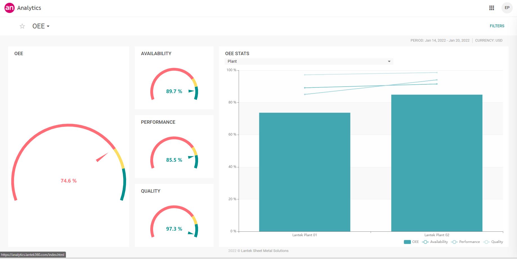Toggle Availability series in chart legend
This screenshot has width=517, height=259.
(x=435, y=242)
